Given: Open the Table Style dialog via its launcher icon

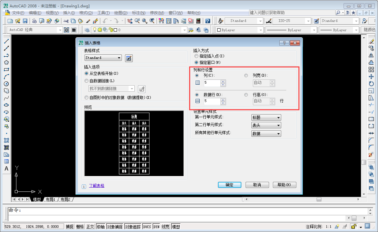Looking at the screenshot, I should (129, 58).
